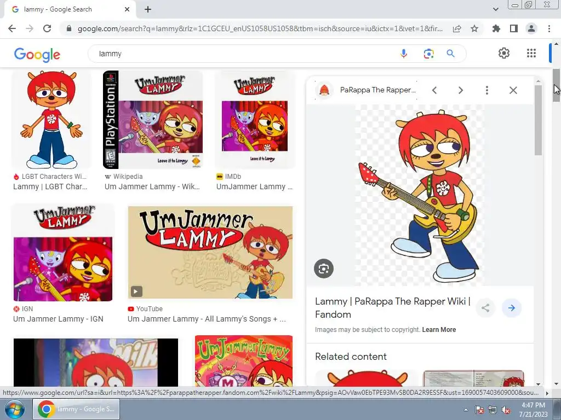Select Chrome lammy taskbar button

pyautogui.click(x=76, y=409)
